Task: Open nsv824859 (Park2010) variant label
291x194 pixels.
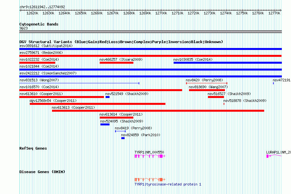Action: (x=141, y=135)
